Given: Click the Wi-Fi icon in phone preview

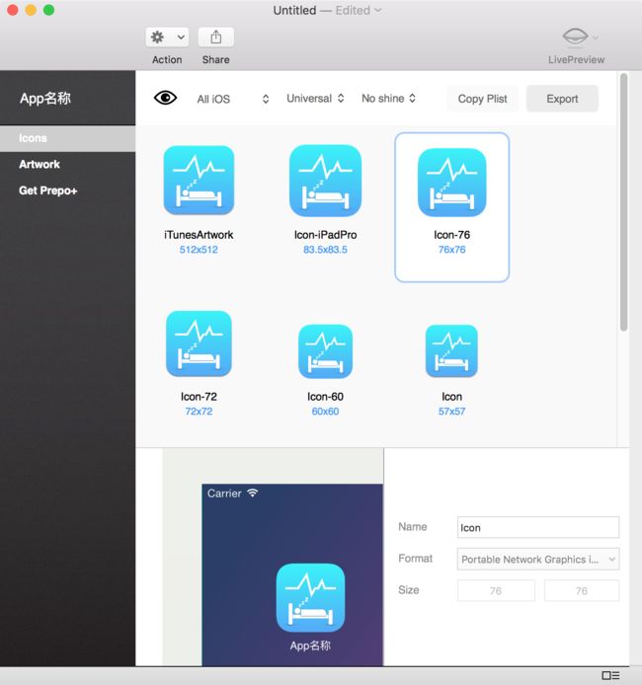Looking at the screenshot, I should coord(252,493).
